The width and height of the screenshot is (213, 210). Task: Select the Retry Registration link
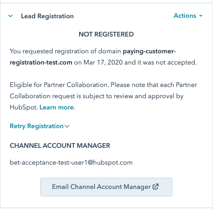click(x=37, y=126)
